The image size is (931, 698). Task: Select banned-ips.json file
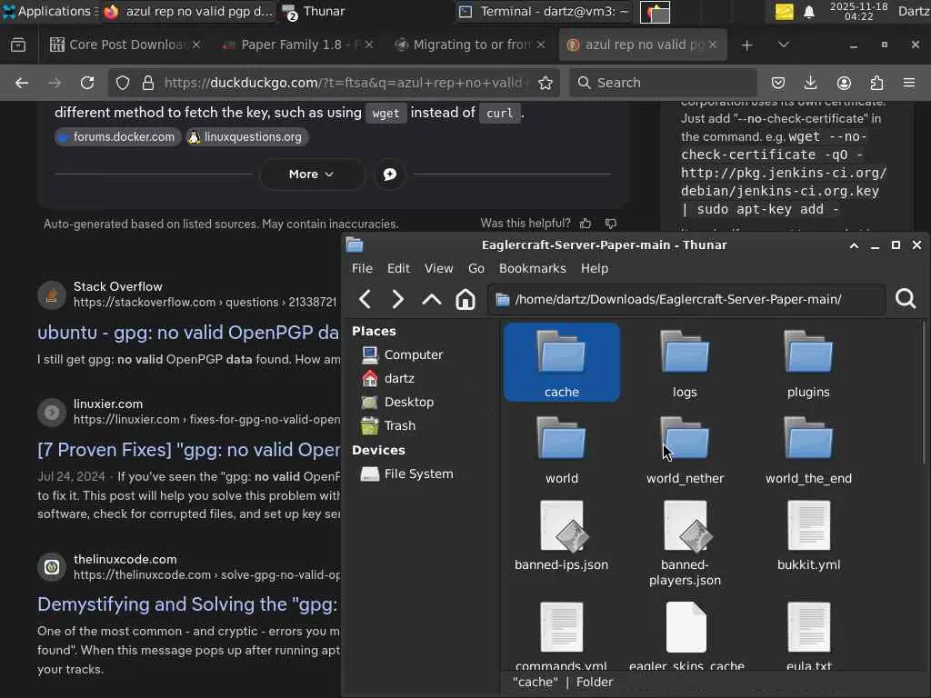pyautogui.click(x=561, y=536)
